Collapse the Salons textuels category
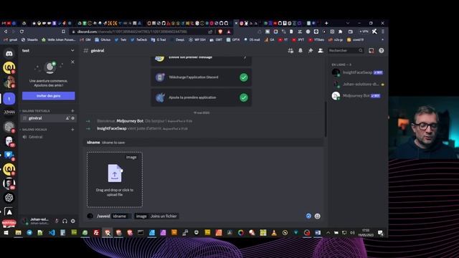 35,111
